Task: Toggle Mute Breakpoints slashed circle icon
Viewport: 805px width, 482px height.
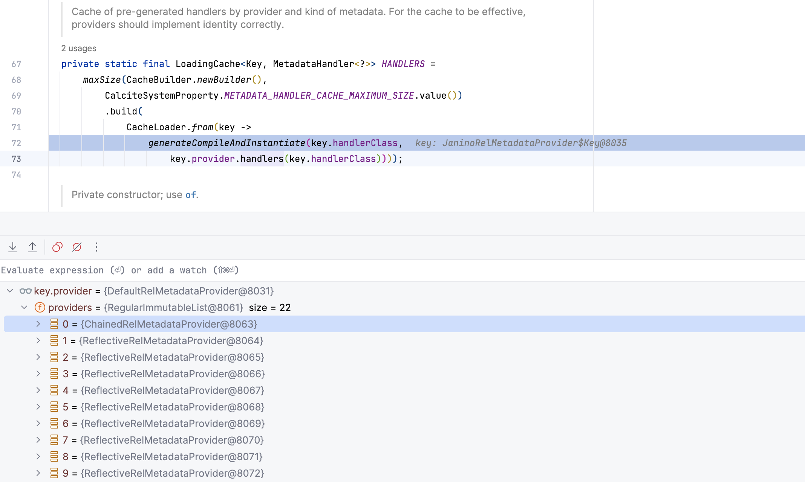Action: [x=77, y=247]
